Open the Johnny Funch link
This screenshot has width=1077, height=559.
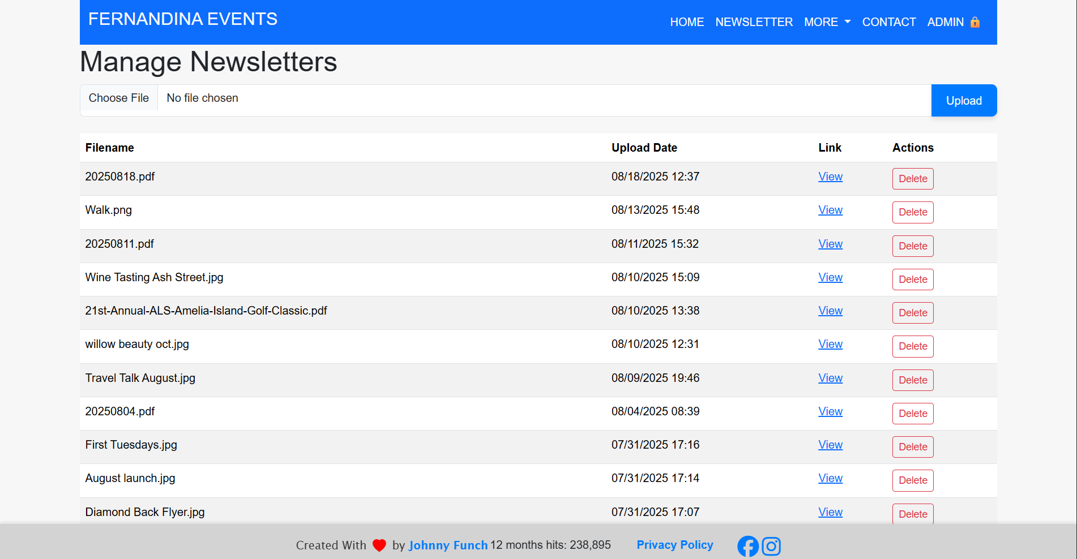pos(448,545)
